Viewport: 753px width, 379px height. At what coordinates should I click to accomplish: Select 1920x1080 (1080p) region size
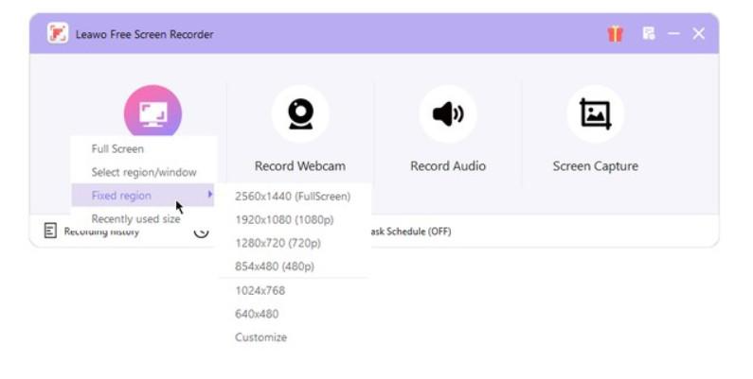tap(284, 219)
